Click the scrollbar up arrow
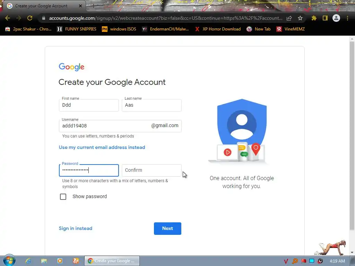 point(352,39)
